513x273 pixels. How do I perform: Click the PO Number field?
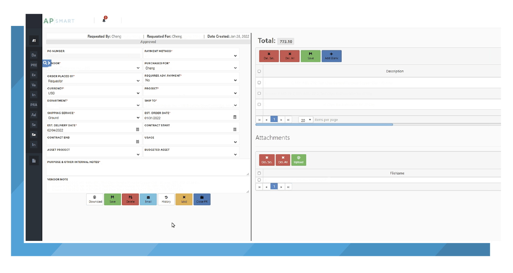[94, 56]
